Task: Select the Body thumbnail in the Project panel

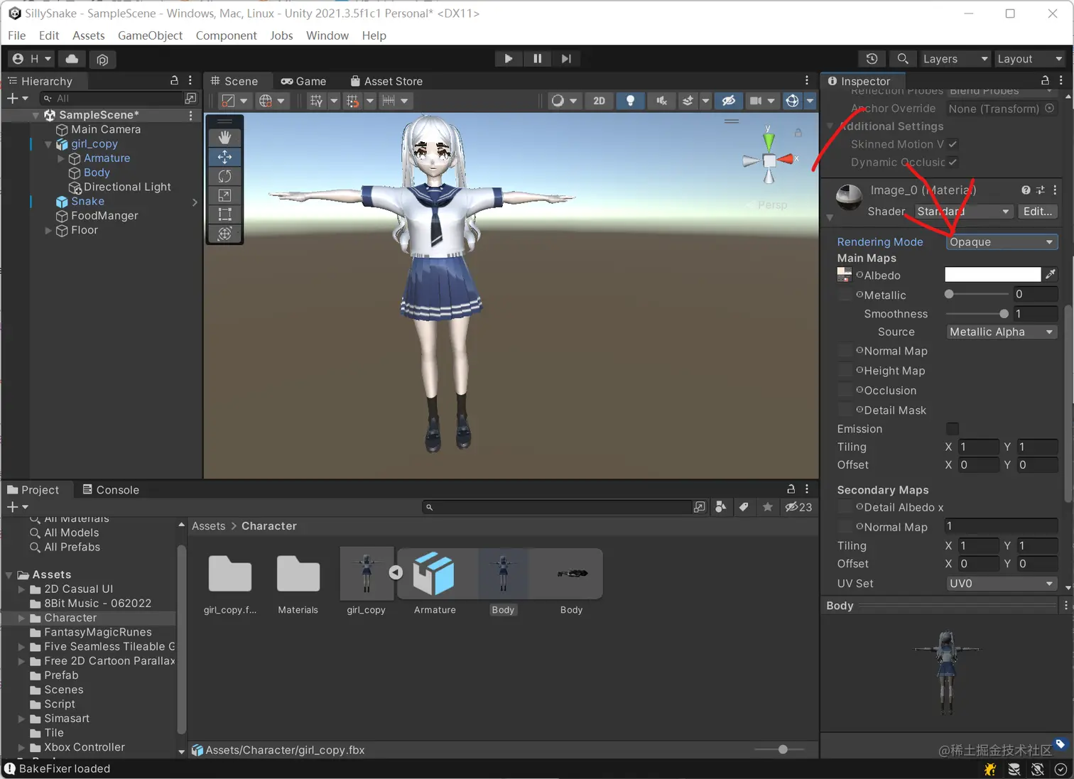Action: click(x=503, y=573)
